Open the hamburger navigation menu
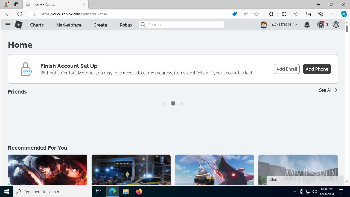350x197 pixels. tap(8, 25)
